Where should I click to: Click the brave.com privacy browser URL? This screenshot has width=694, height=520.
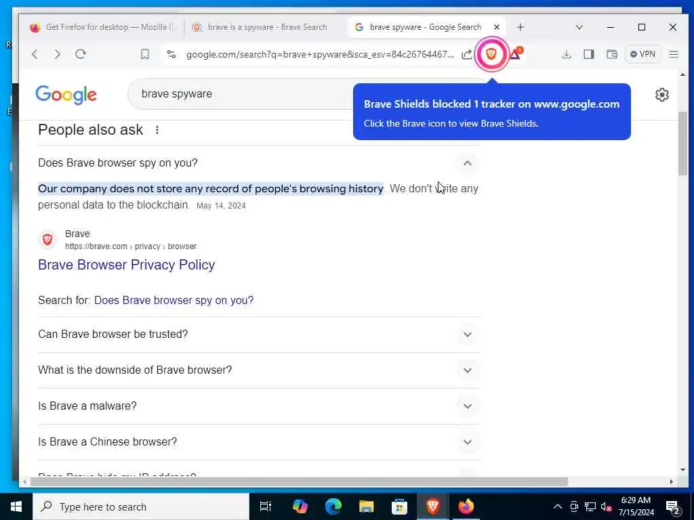pos(131,246)
